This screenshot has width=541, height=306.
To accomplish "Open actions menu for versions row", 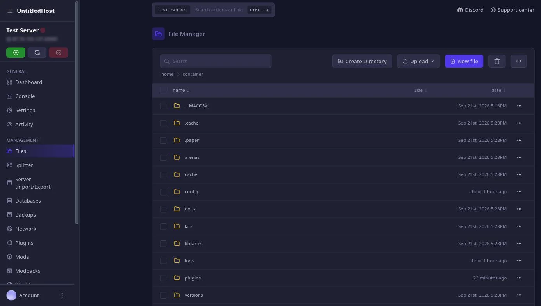I will (519, 295).
